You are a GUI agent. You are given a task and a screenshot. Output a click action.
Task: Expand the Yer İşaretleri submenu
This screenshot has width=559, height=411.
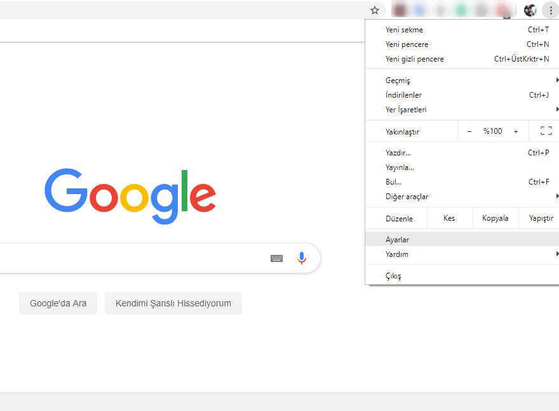pyautogui.click(x=462, y=110)
